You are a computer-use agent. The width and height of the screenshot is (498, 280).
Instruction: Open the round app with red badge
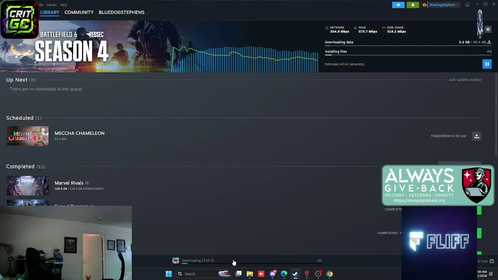(318, 274)
